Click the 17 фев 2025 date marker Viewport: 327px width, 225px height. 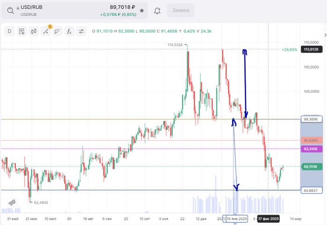coord(268,218)
